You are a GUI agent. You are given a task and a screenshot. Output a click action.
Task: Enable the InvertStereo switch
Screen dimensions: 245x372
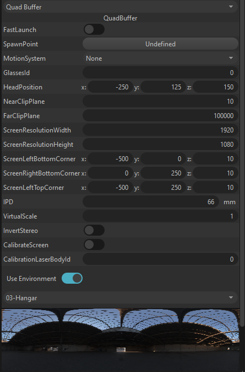point(94,230)
